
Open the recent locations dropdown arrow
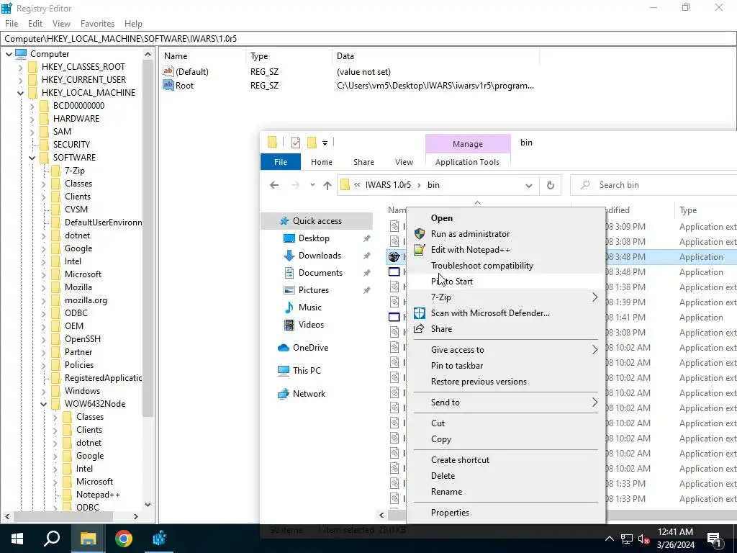coord(312,185)
